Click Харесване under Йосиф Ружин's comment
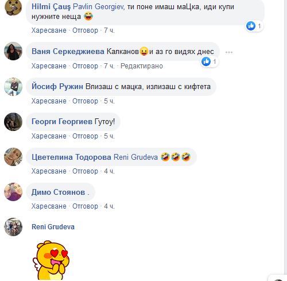 (49, 101)
